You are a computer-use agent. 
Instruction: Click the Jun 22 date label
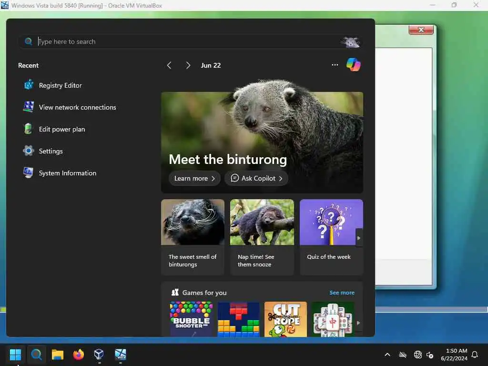(x=211, y=65)
